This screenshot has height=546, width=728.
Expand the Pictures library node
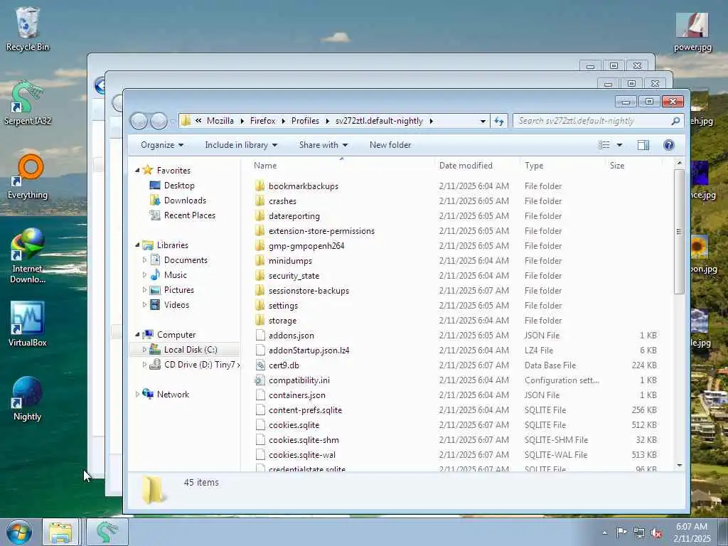[144, 290]
